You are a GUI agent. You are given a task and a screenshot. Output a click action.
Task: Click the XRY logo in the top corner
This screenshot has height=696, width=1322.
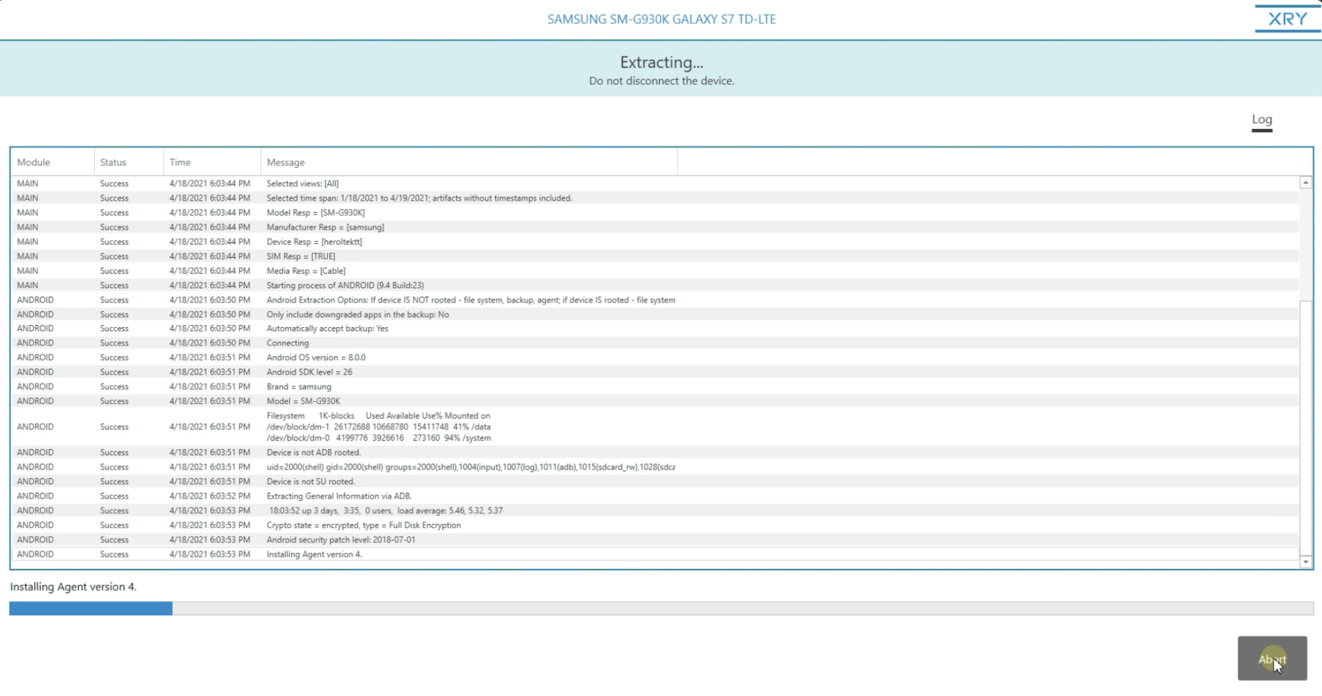pyautogui.click(x=1286, y=19)
